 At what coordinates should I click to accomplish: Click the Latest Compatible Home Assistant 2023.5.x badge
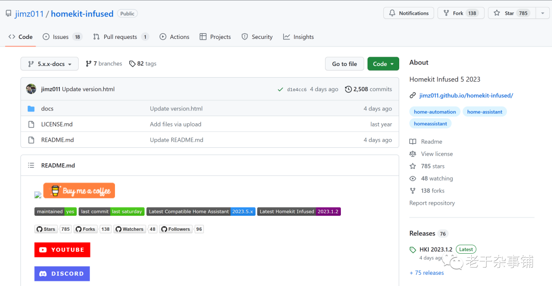[201, 211]
